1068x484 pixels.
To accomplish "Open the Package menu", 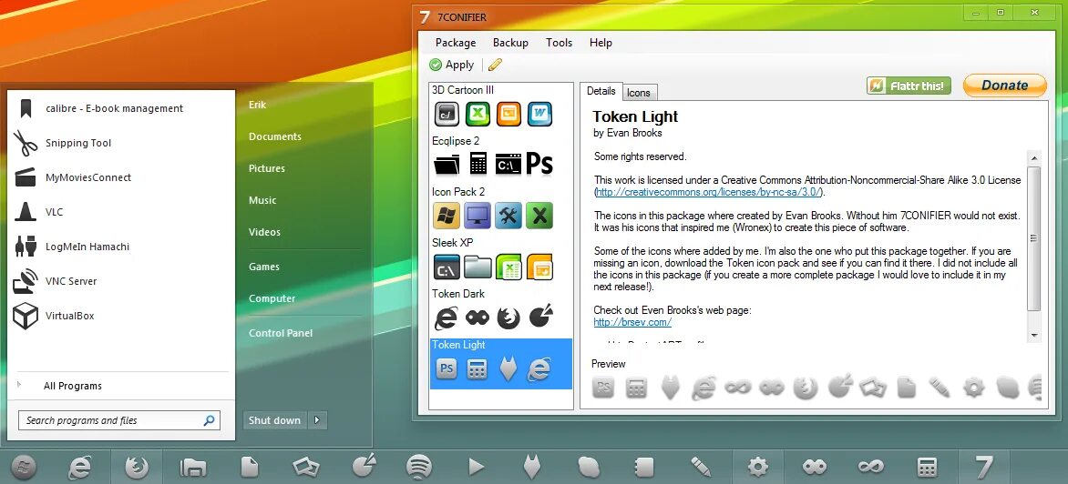I will click(456, 42).
